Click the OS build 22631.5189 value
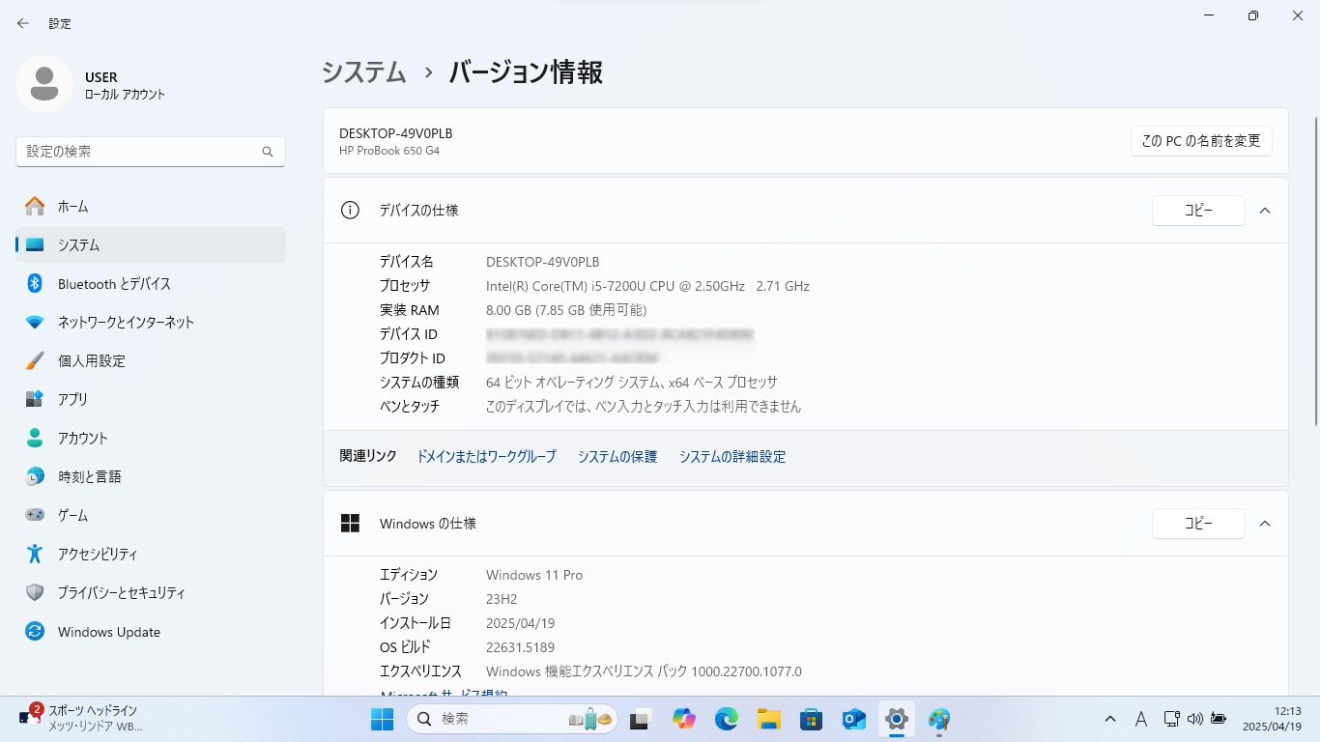The width and height of the screenshot is (1320, 742). [520, 647]
